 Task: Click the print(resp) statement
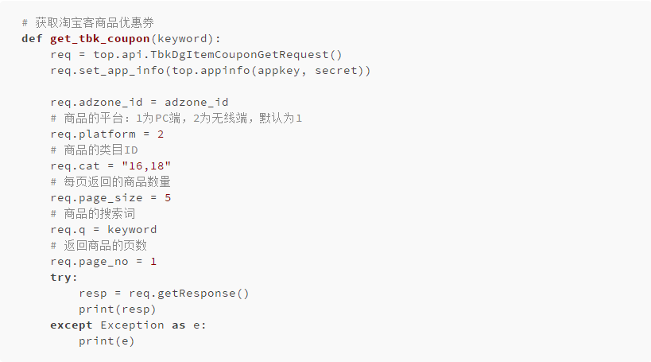(x=118, y=309)
